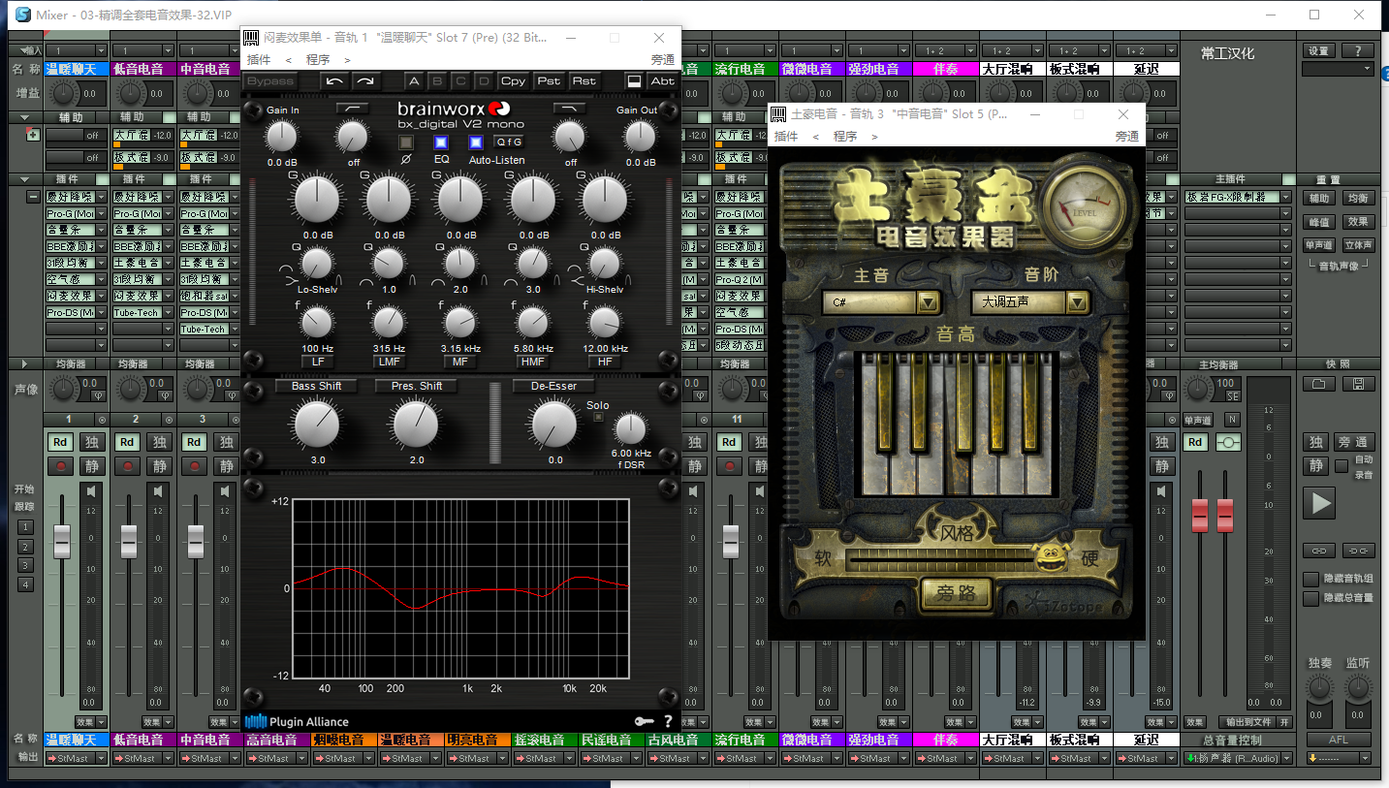Toggle the De-Esser Solo button

point(598,417)
